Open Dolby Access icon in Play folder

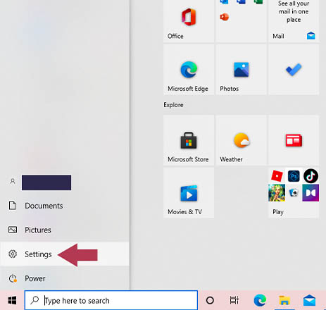311,193
